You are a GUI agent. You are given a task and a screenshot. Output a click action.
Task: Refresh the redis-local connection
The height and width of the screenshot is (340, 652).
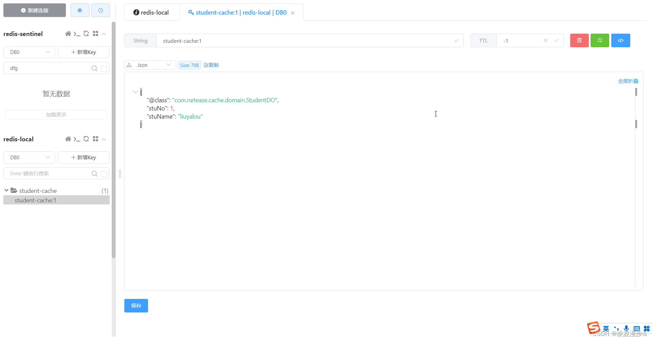click(x=86, y=139)
